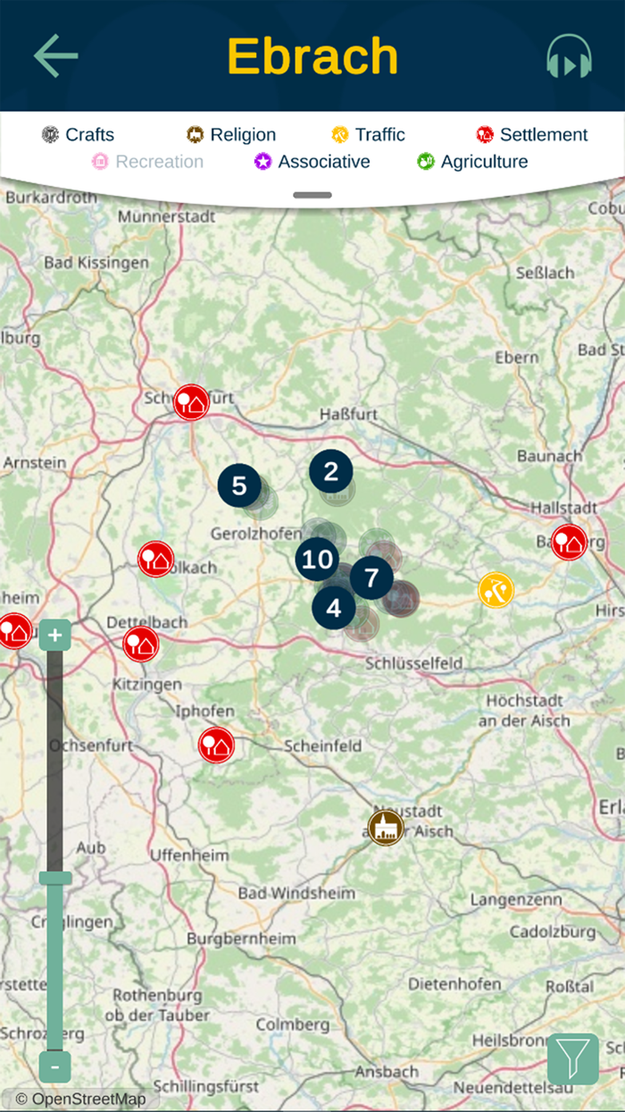625x1112 pixels.
Task: Select the yellow Traffic marker near Bamberg
Action: 496,590
